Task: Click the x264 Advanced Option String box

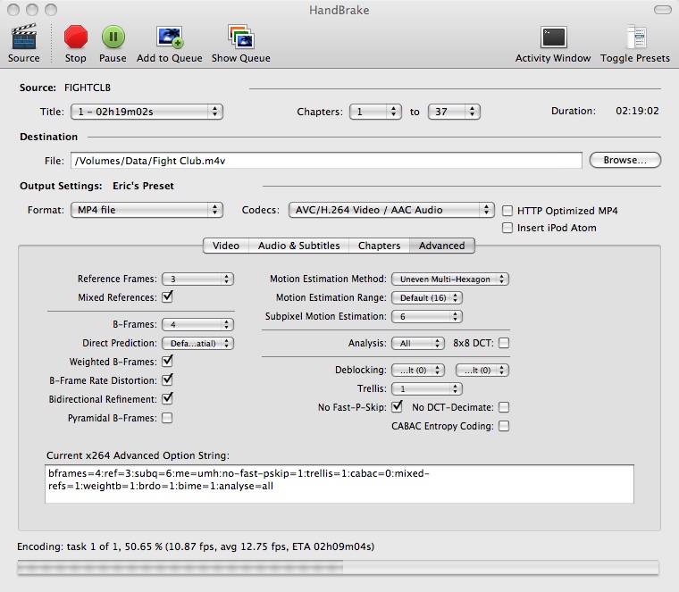Action: pos(339,484)
